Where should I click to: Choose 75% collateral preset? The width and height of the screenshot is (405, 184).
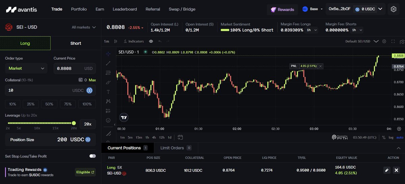(x=68, y=104)
